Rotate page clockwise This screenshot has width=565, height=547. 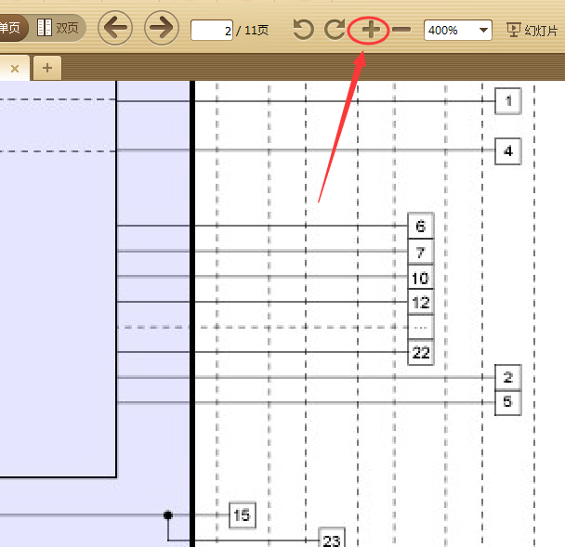(335, 30)
